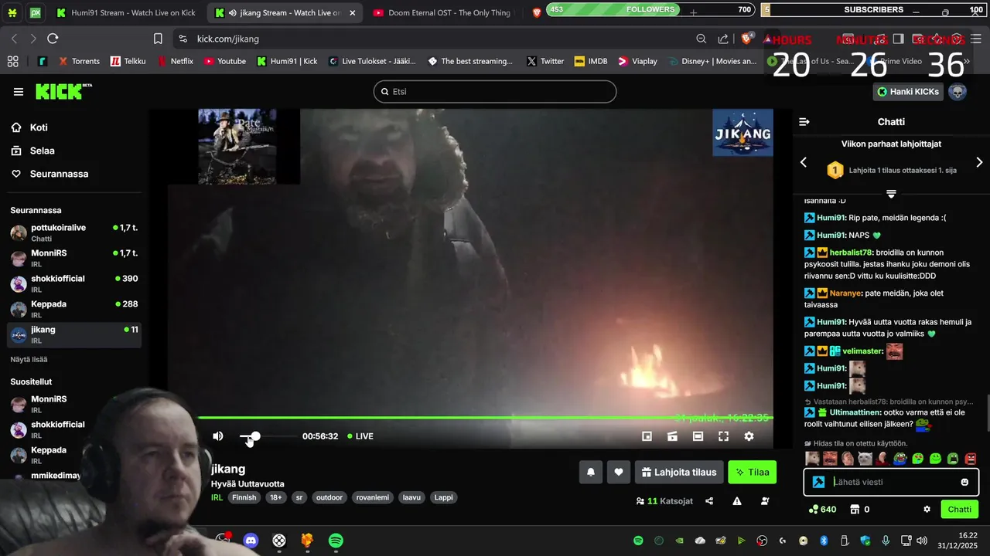Click the rovaniemi tag
This screenshot has height=556, width=990.
coord(373,498)
